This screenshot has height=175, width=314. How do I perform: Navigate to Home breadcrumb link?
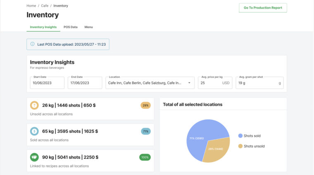31,6
